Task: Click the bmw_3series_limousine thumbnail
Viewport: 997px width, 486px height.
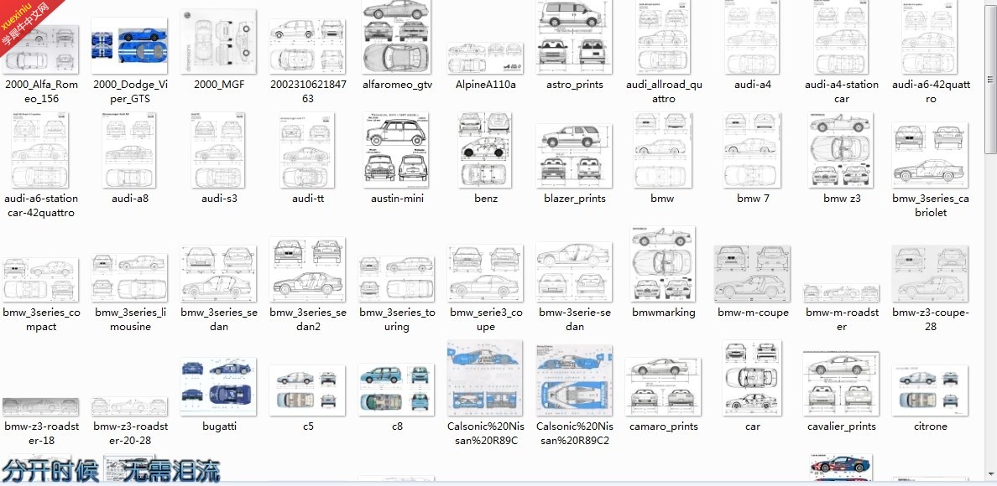Action: (x=129, y=278)
